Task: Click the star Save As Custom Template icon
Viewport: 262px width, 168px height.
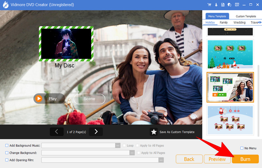Action: 154,132
